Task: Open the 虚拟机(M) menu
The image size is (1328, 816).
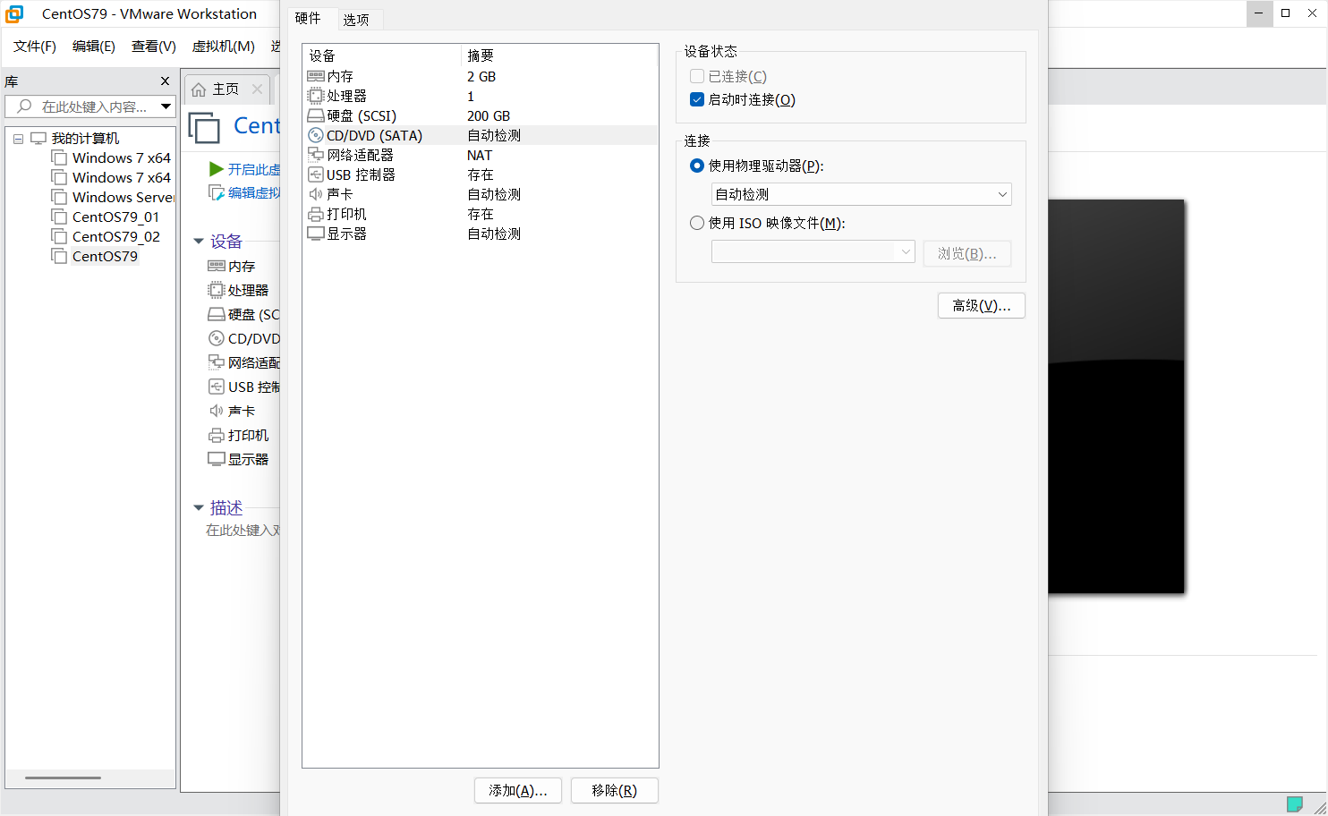Action: [x=224, y=47]
